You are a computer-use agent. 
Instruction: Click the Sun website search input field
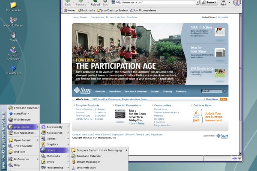(211, 91)
